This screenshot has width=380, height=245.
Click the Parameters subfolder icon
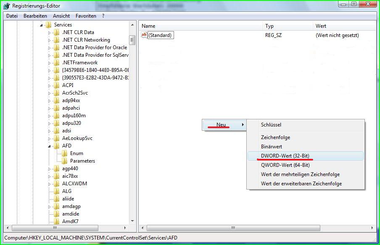64,161
